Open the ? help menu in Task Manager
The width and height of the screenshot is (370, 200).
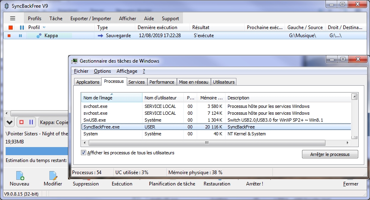click(144, 71)
